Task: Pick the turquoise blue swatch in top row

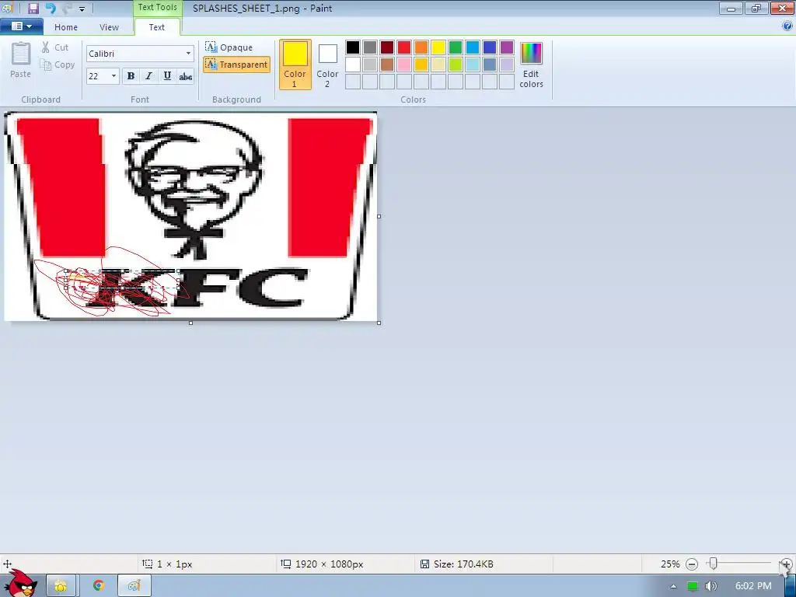Action: (x=473, y=47)
